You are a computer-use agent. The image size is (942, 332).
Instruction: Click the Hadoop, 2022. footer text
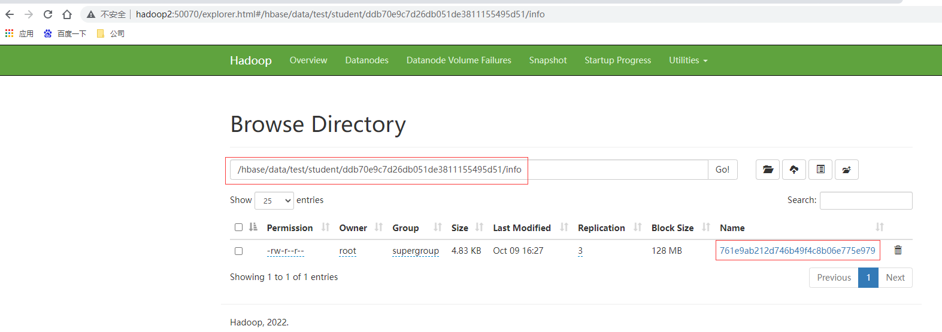tap(259, 322)
